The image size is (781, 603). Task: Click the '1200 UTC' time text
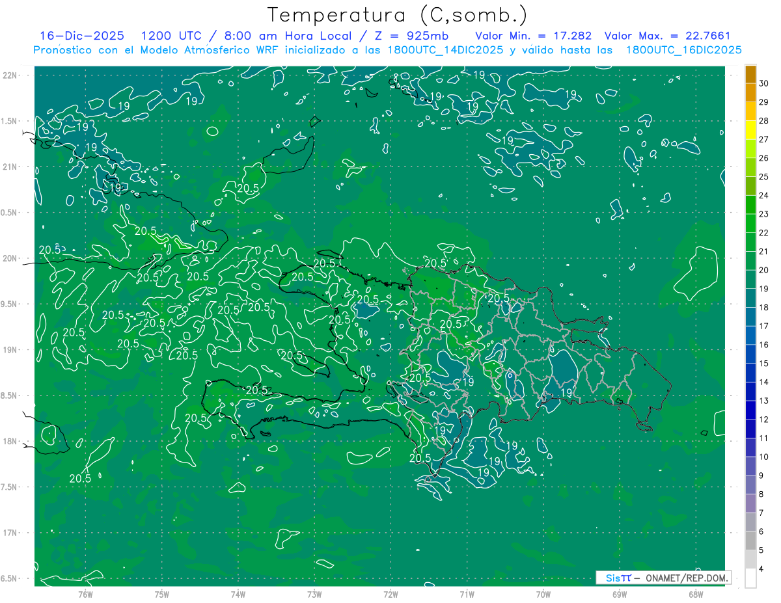(172, 36)
